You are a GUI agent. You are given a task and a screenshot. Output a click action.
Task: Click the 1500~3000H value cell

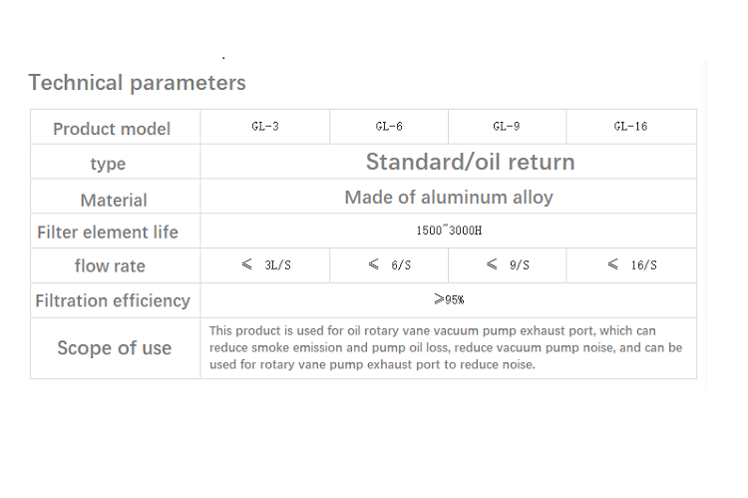click(449, 231)
